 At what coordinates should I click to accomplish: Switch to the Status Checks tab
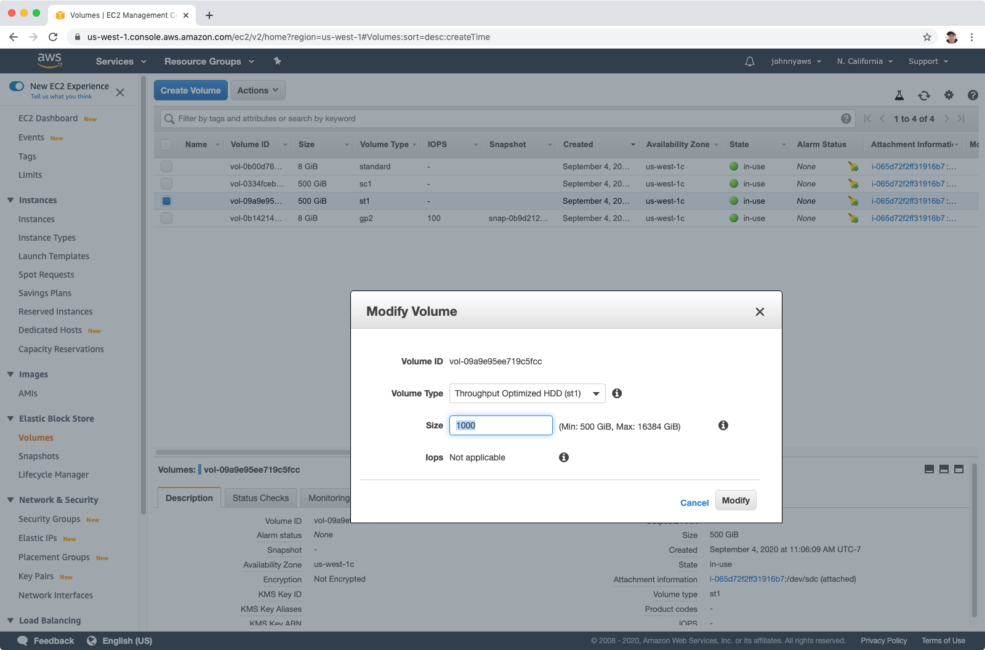point(260,498)
